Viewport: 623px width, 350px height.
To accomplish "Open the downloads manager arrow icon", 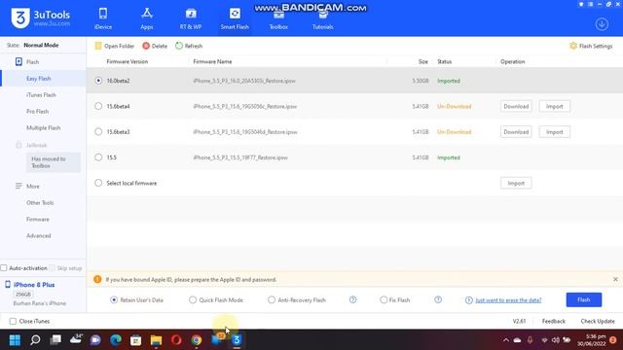I will 602,24.
